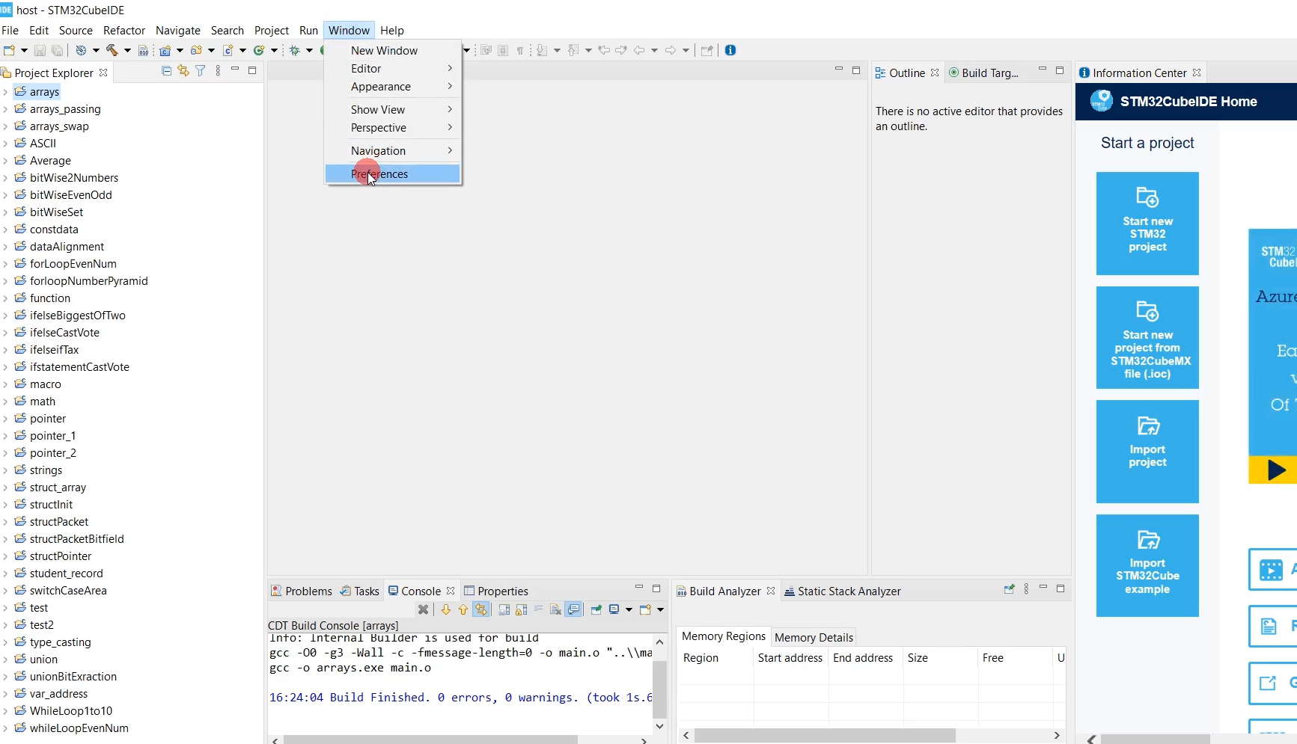The width and height of the screenshot is (1297, 744).
Task: Click the Pin Editor toolbar icon
Action: pyautogui.click(x=707, y=50)
